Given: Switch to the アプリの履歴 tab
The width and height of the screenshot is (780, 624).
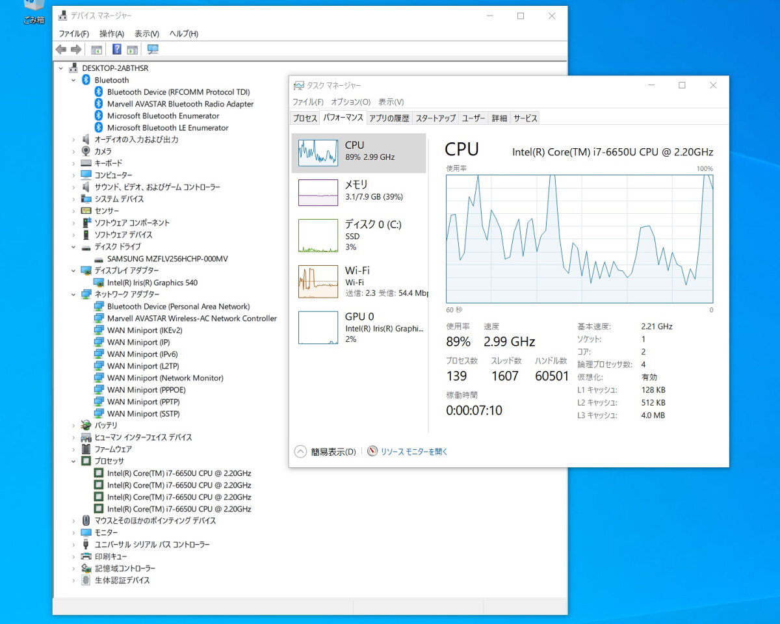Looking at the screenshot, I should 389,118.
